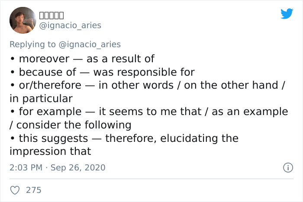Image resolution: width=303 pixels, height=202 pixels.
Task: Click the '/ consider the following' text
Action: coord(70,125)
